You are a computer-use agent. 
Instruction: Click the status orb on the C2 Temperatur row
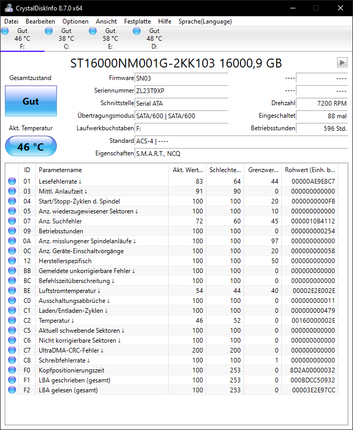pyautogui.click(x=12, y=320)
